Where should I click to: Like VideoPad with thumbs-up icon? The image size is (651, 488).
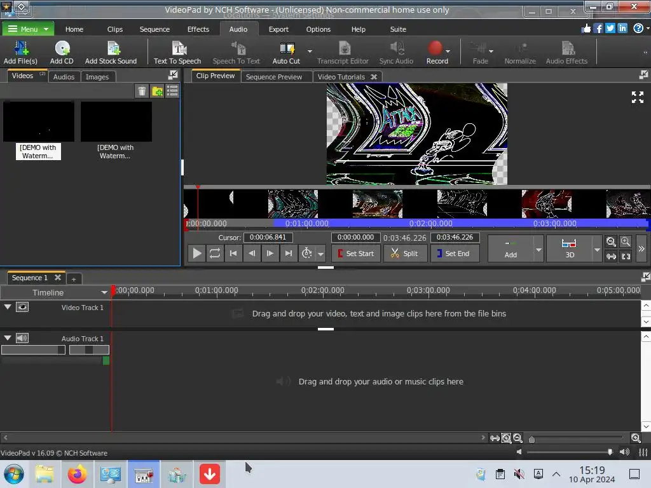586,28
